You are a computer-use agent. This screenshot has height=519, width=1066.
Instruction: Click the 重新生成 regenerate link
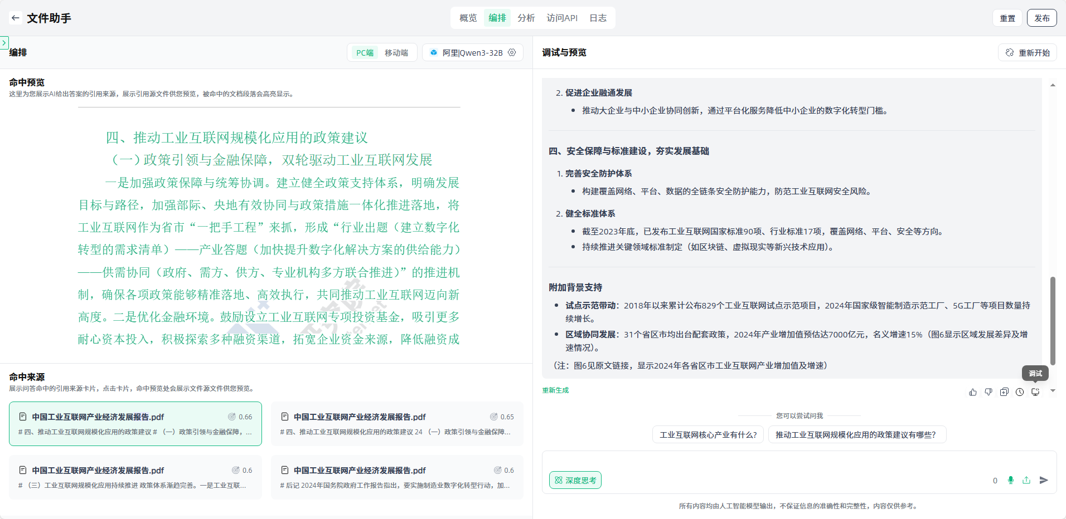tap(555, 390)
